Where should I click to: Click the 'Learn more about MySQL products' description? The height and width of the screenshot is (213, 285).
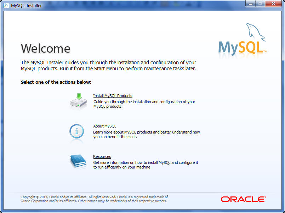pos(147,134)
